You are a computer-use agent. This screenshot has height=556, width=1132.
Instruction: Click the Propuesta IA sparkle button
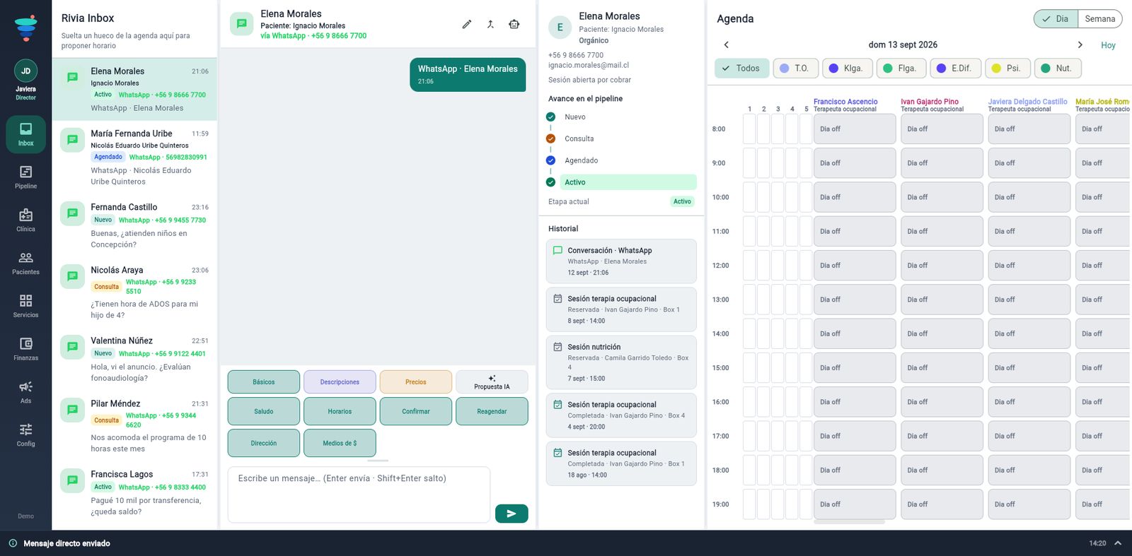(x=492, y=382)
